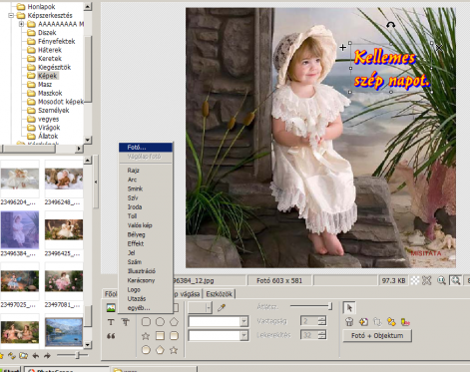Click the undo rotate-left arrow below thumbnails
The height and width of the screenshot is (372, 470).
(x=36, y=356)
